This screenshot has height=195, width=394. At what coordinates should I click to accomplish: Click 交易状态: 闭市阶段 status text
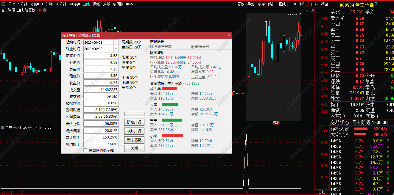click(x=350, y=122)
